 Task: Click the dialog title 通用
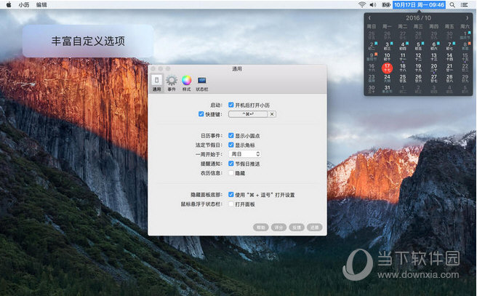237,69
